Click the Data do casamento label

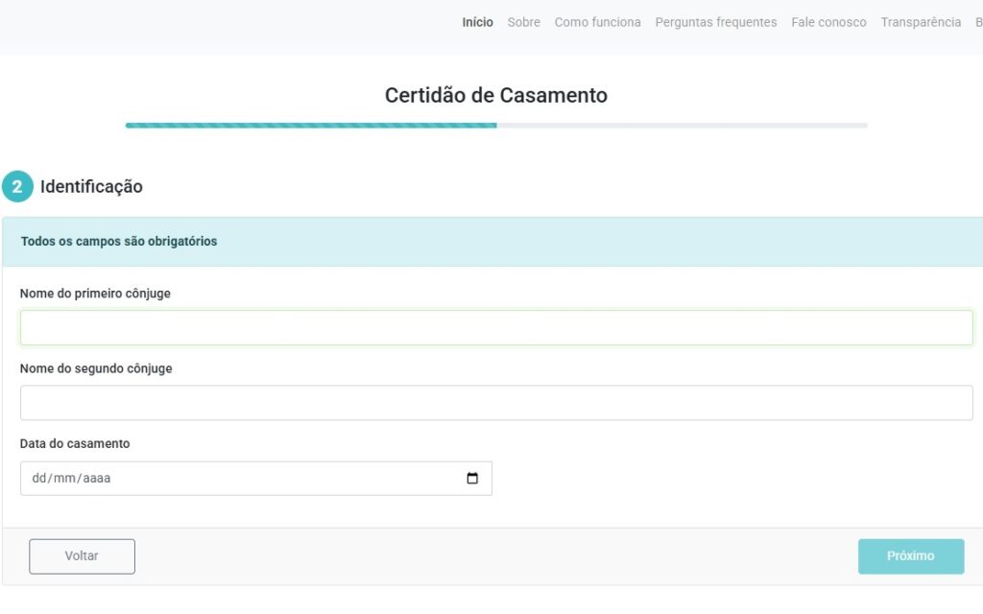point(75,444)
